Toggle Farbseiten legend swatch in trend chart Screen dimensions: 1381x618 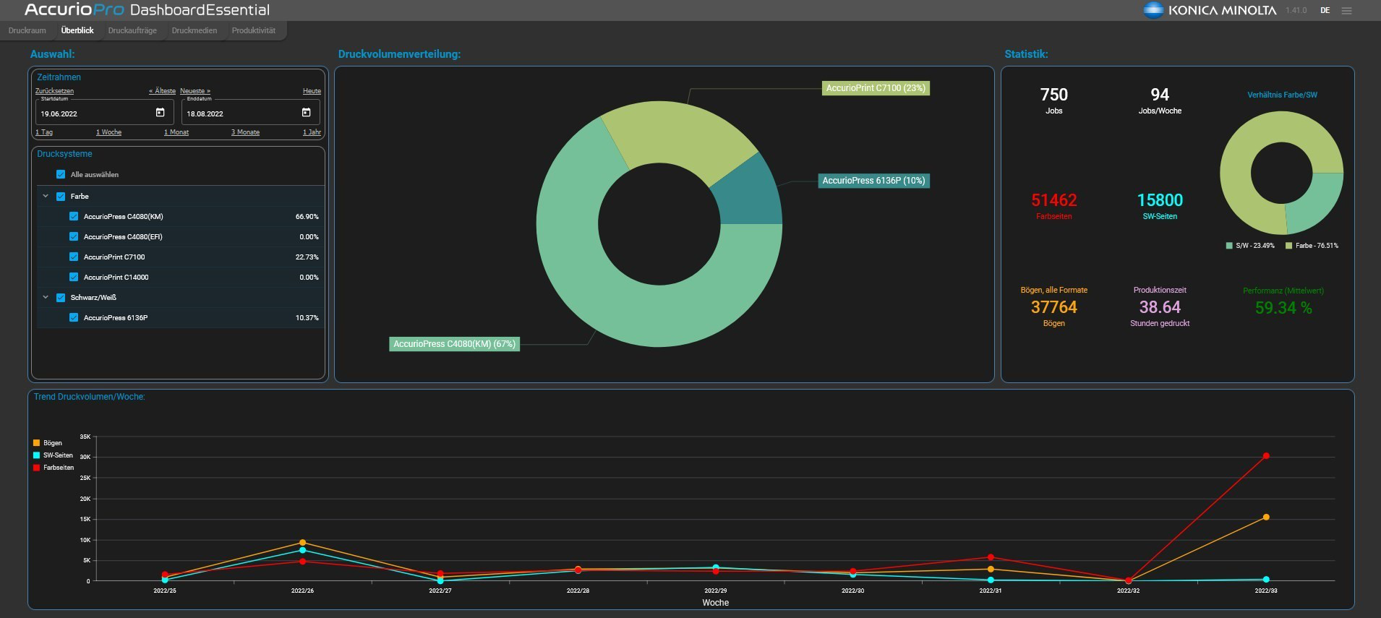point(36,468)
